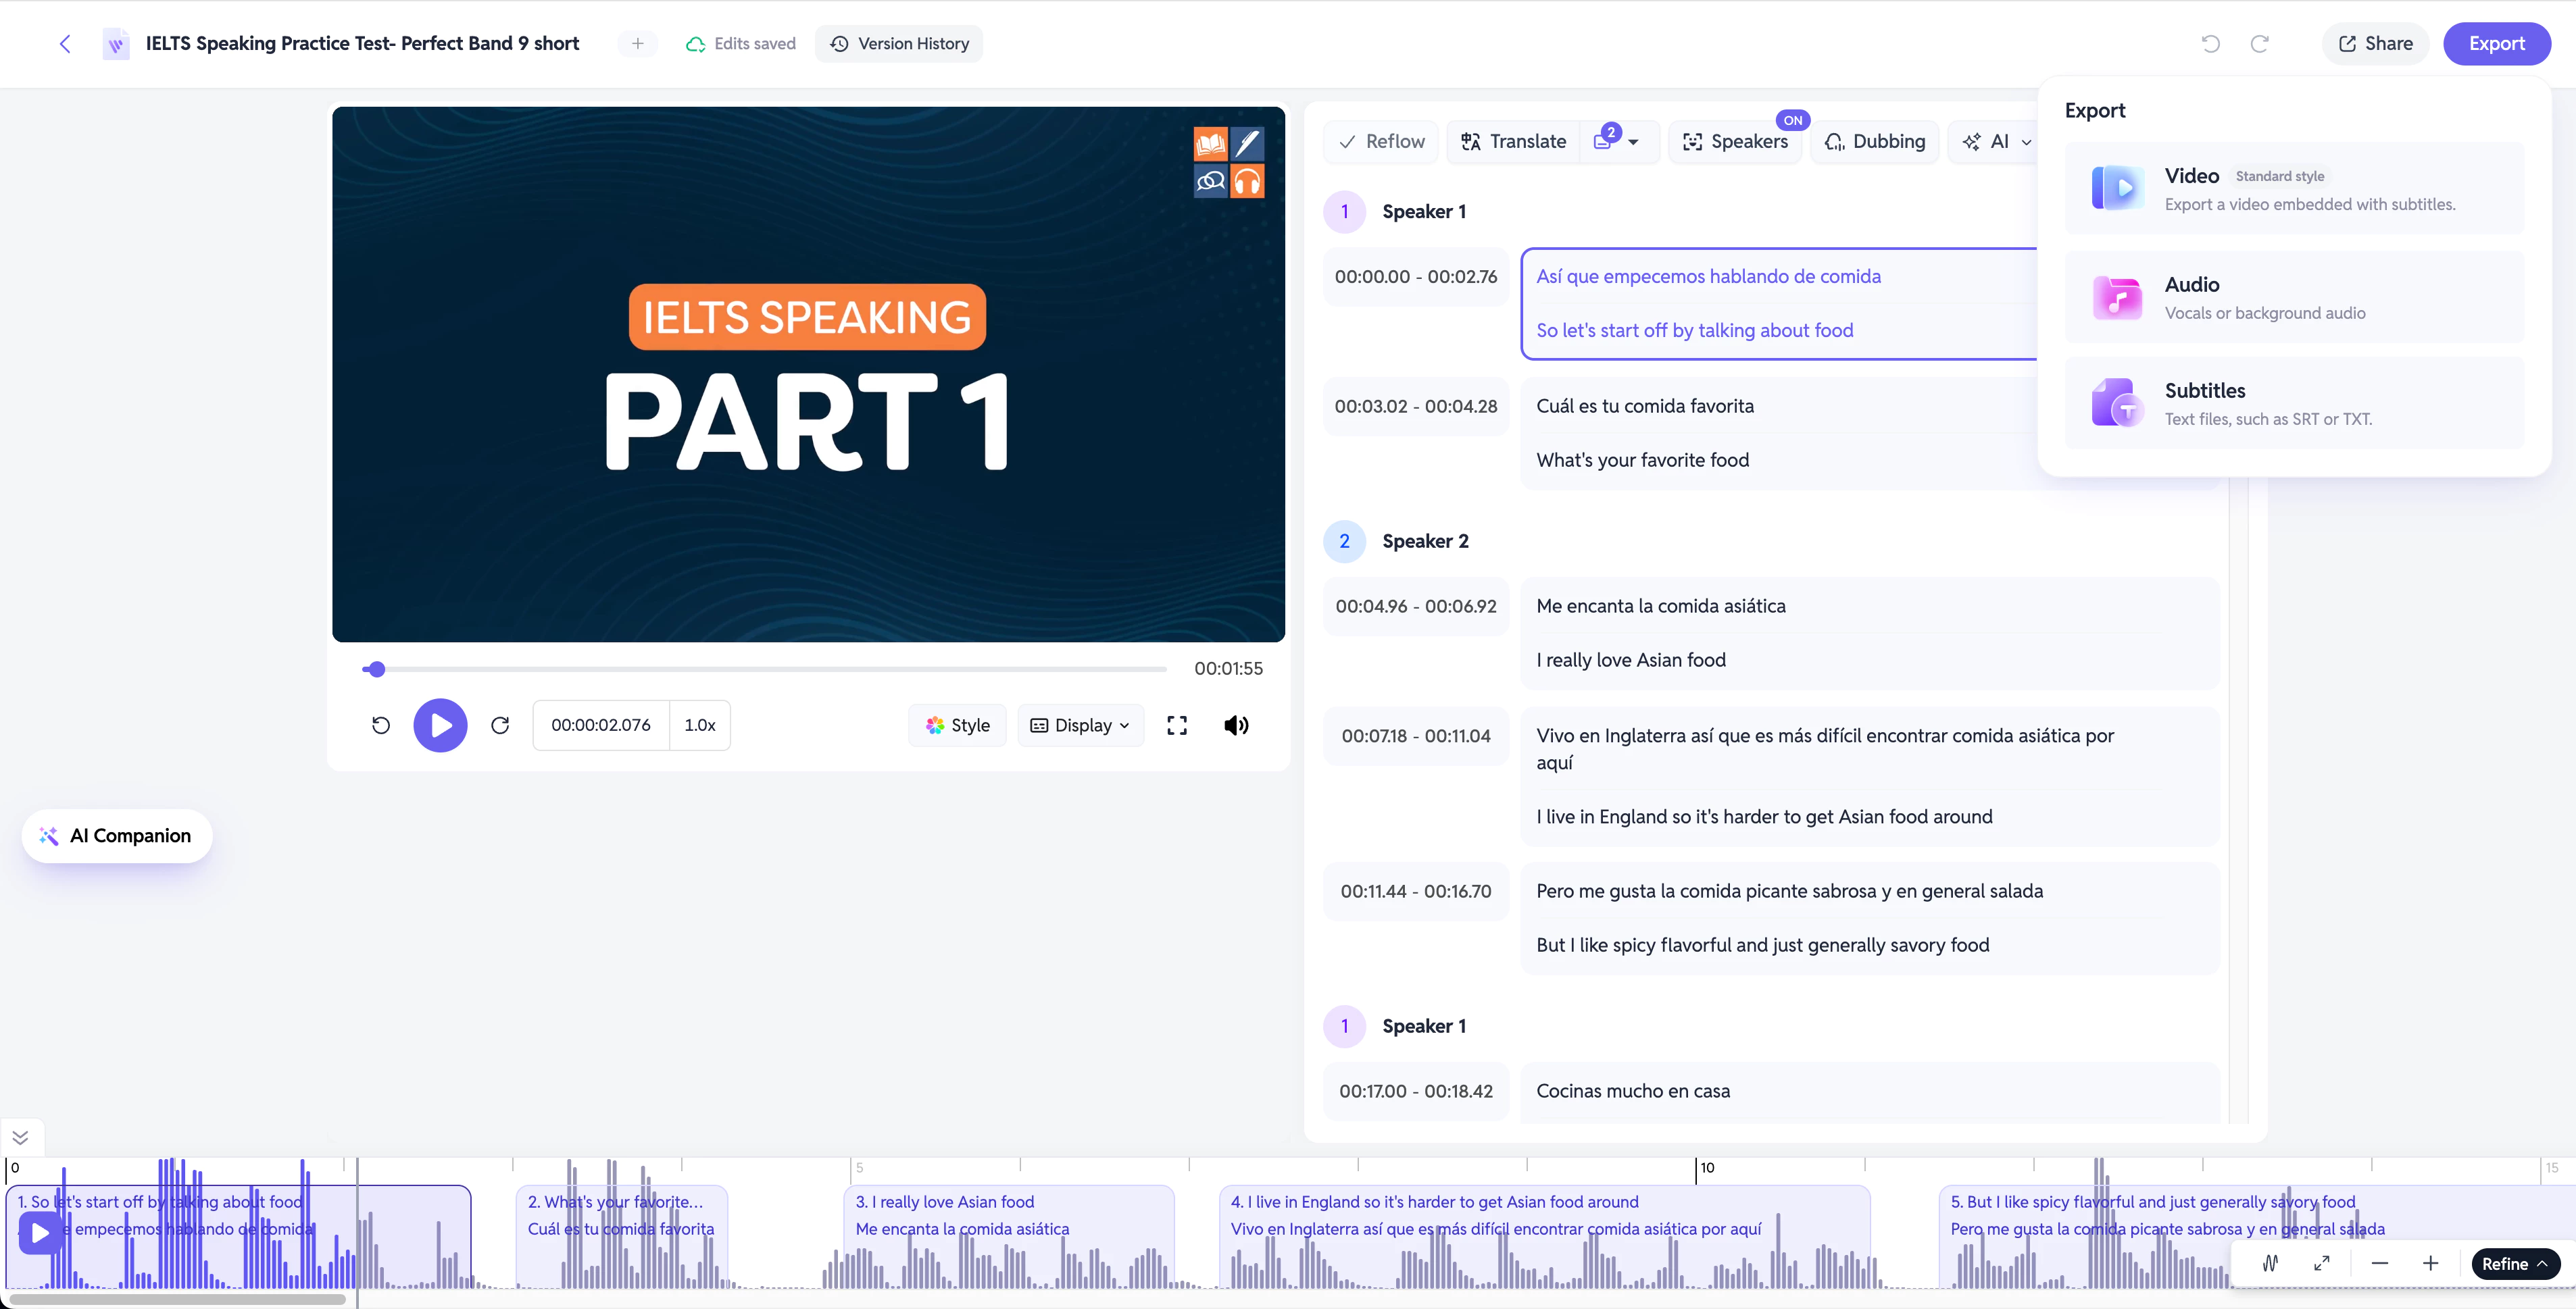The height and width of the screenshot is (1309, 2576).
Task: Click the plus icon next to title
Action: [x=638, y=44]
